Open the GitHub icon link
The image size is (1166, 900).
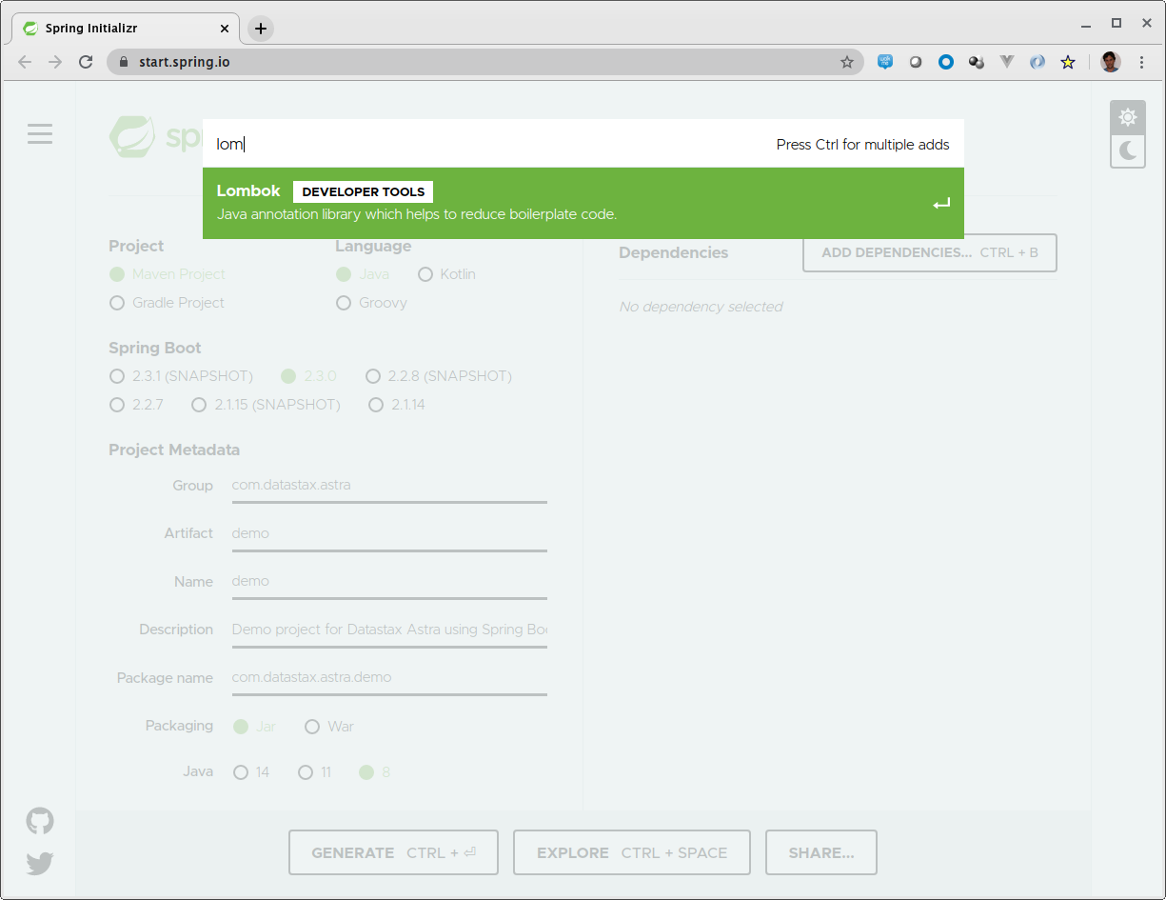(40, 821)
